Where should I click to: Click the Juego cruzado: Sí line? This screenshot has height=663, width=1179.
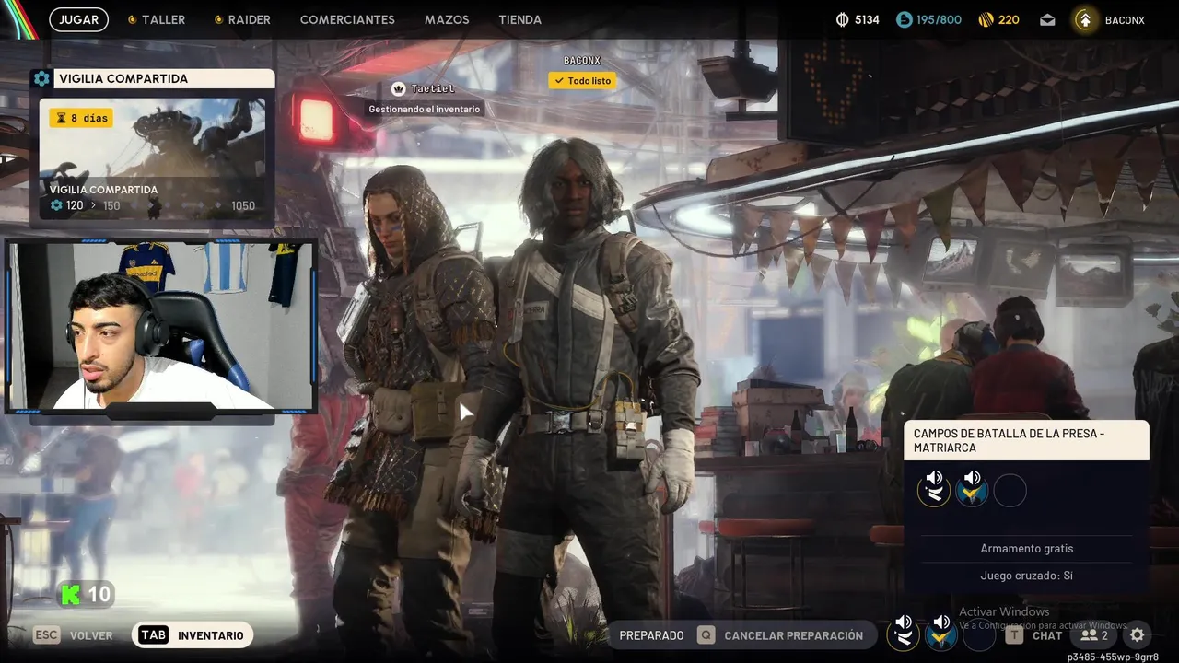click(1027, 576)
